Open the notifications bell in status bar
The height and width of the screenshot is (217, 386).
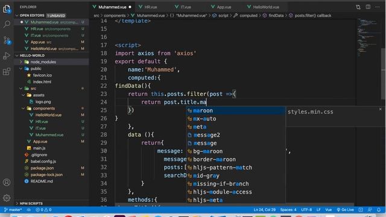(379, 210)
